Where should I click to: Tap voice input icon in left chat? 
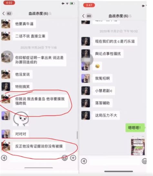click(x=4, y=158)
